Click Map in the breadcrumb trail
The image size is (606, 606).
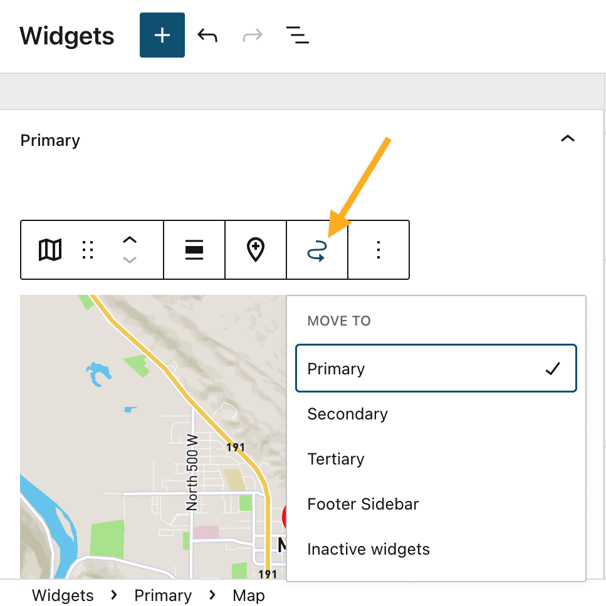248,595
